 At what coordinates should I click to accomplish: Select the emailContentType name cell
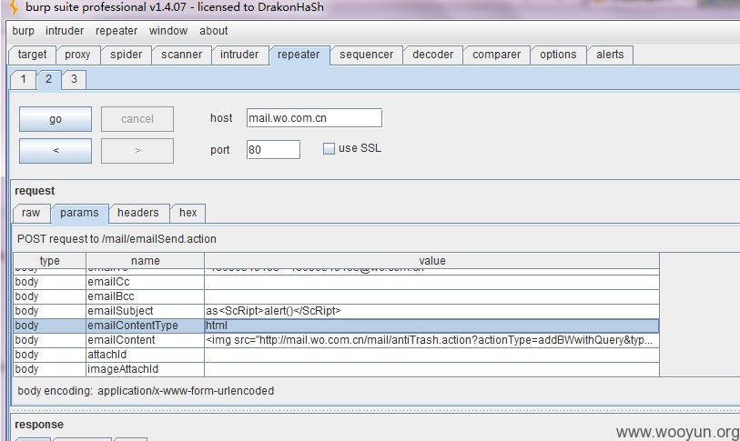click(x=146, y=326)
